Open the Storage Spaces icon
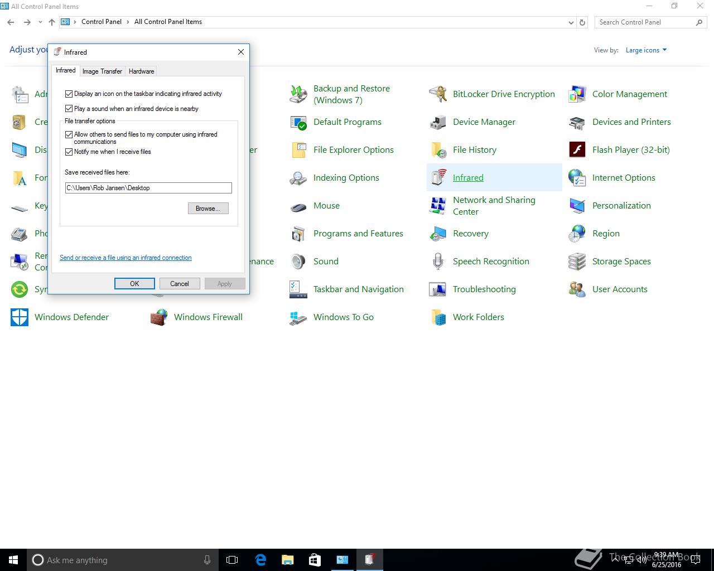714x571 pixels. click(577, 262)
